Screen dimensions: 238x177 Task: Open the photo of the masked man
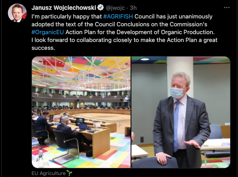pyautogui.click(x=181, y=112)
